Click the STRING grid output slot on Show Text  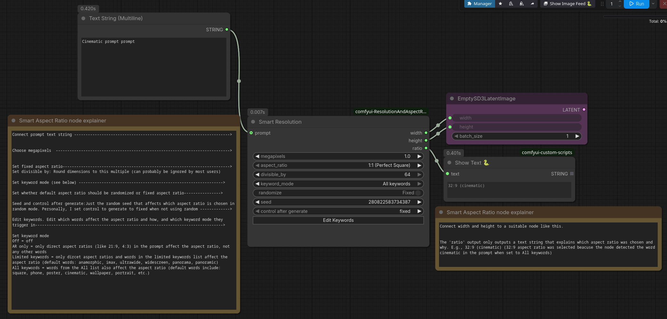point(572,174)
